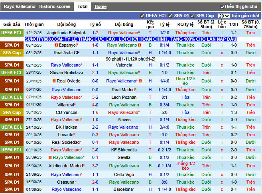The width and height of the screenshot is (262, 194).
Task: Click the red card icon beside Real Oviedo
Action: (54, 81)
